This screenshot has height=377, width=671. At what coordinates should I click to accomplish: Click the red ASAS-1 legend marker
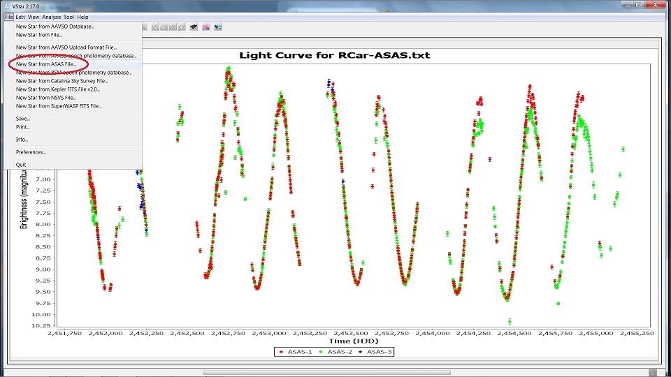[x=281, y=352]
